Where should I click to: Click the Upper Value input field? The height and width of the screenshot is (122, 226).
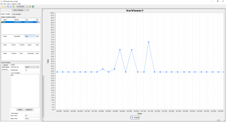(32, 118)
